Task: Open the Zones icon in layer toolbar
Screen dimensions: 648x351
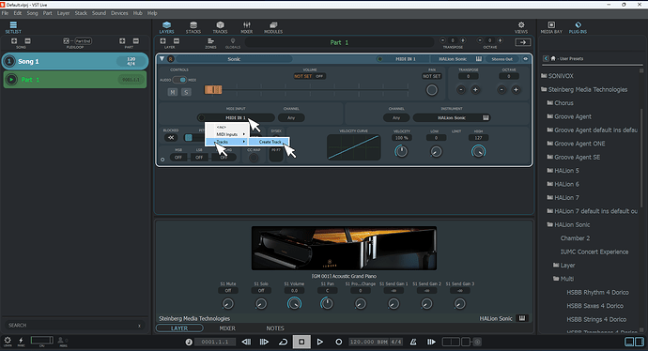Action: click(210, 42)
